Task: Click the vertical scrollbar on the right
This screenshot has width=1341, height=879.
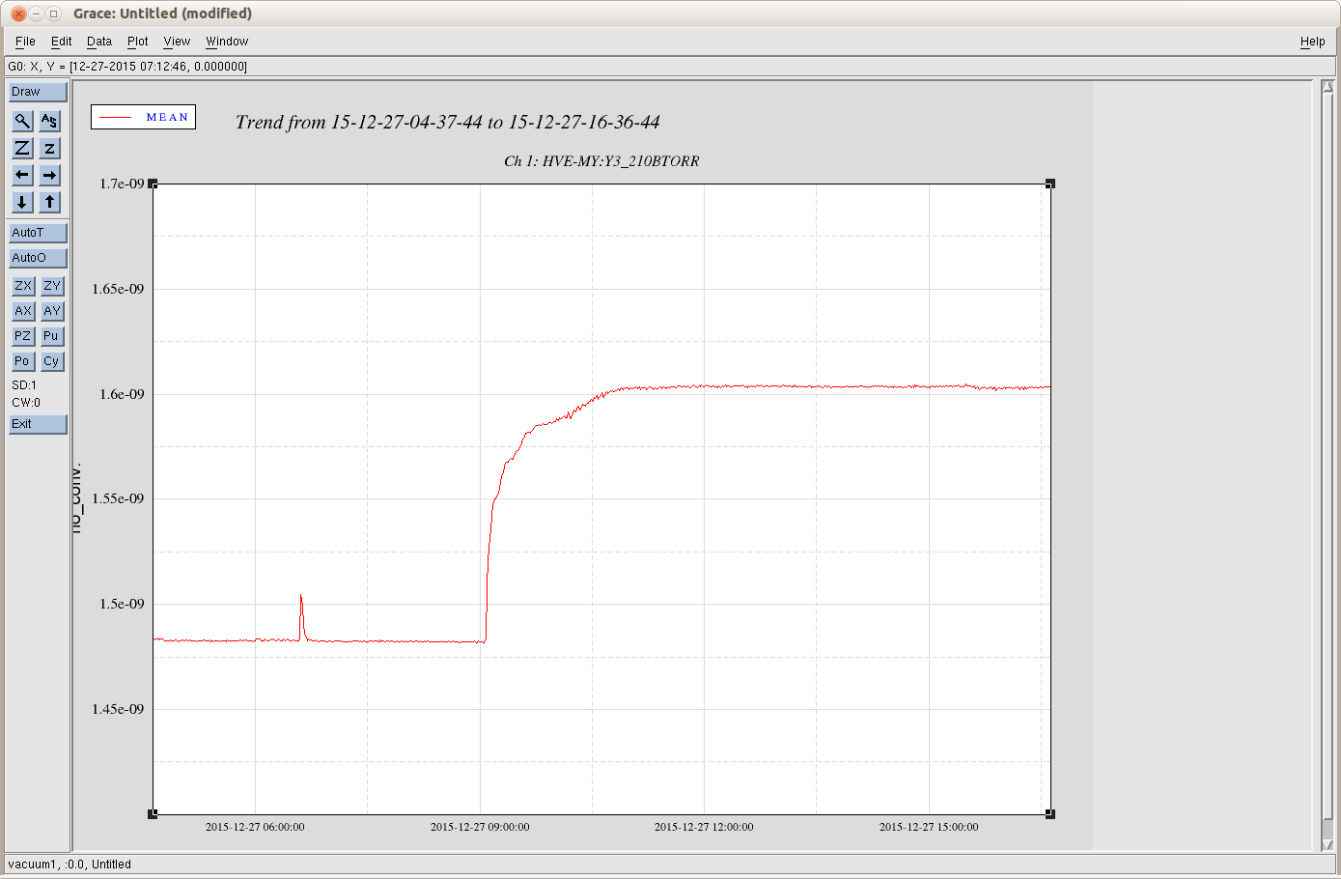Action: (1328, 464)
